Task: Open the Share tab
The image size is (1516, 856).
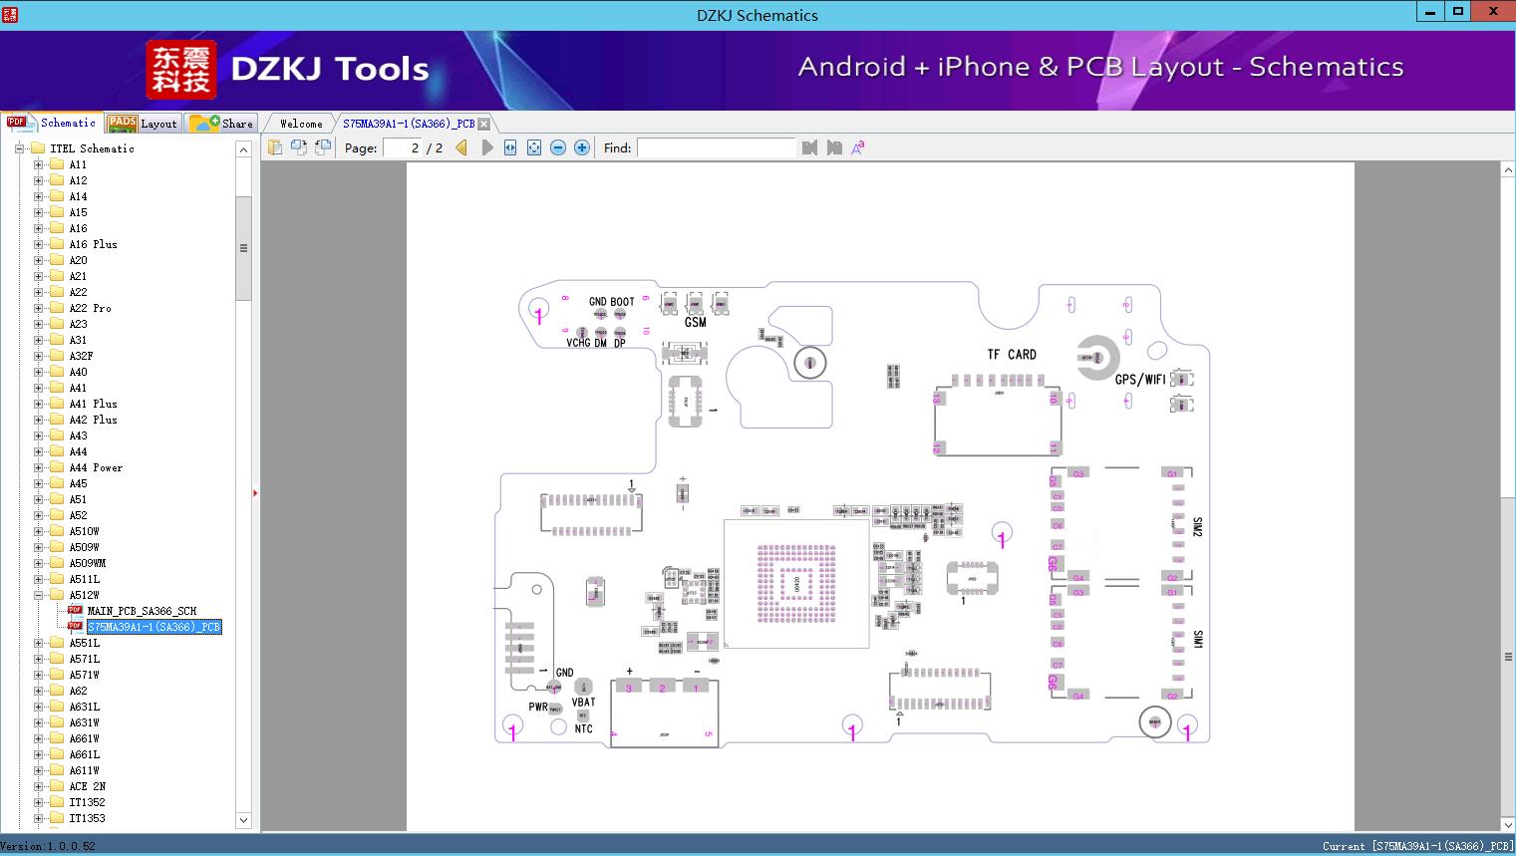Action: (221, 123)
